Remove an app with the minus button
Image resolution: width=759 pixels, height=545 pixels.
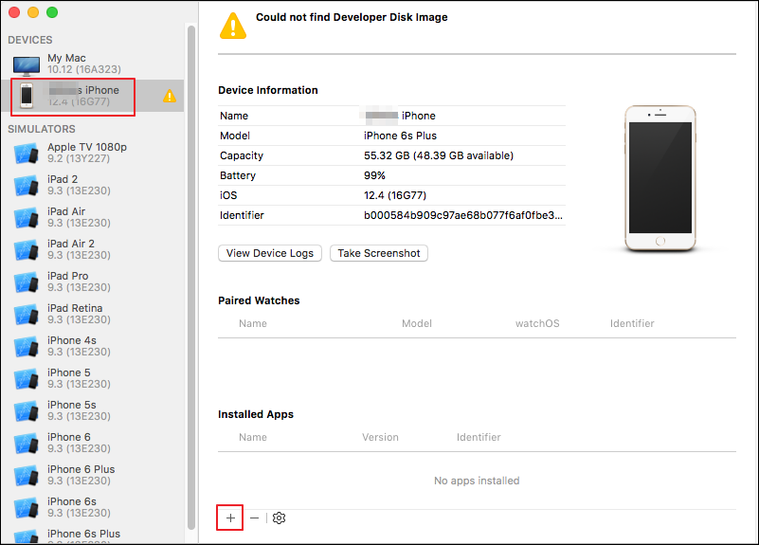point(255,518)
